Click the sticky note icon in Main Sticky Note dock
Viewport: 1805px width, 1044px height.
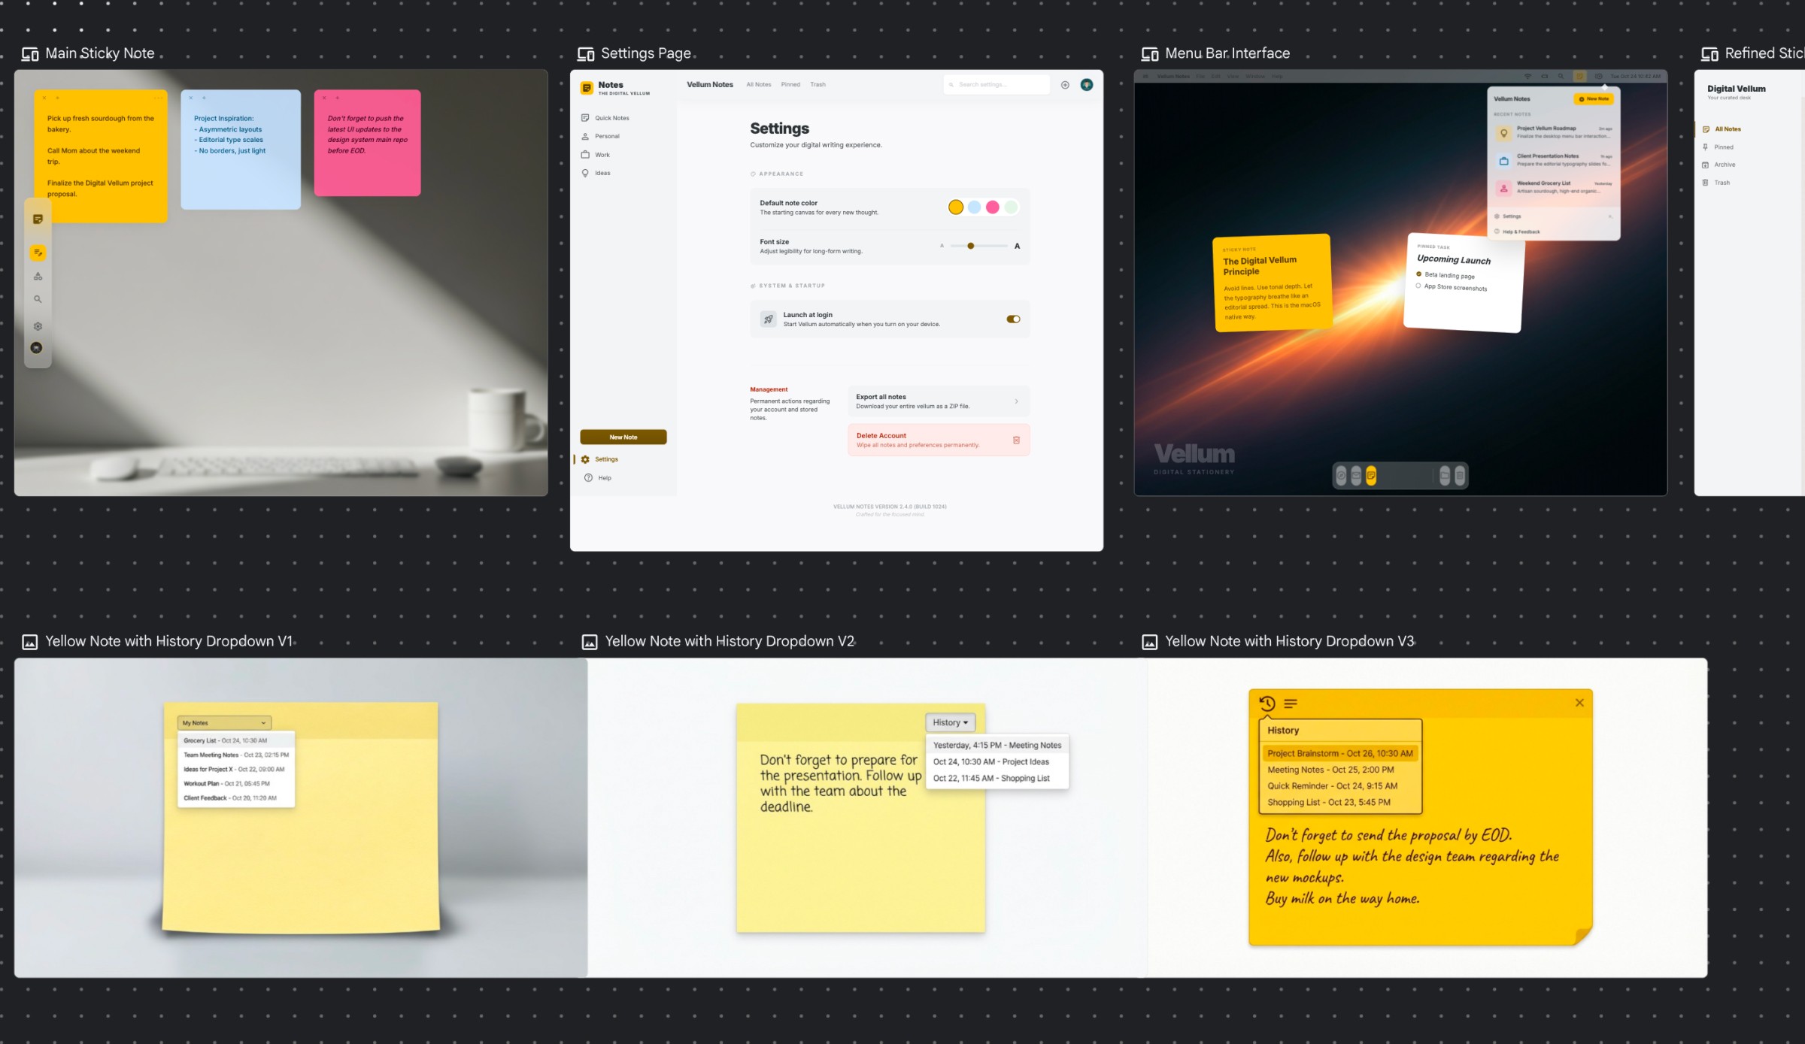[38, 219]
